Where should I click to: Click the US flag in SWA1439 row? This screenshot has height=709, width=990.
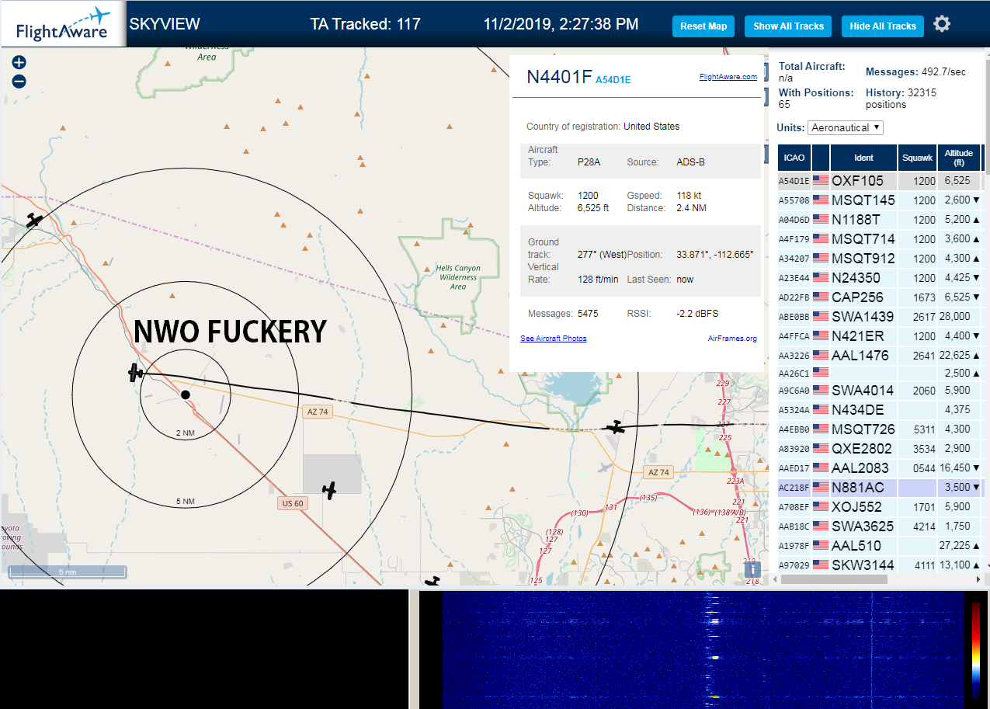pos(821,316)
